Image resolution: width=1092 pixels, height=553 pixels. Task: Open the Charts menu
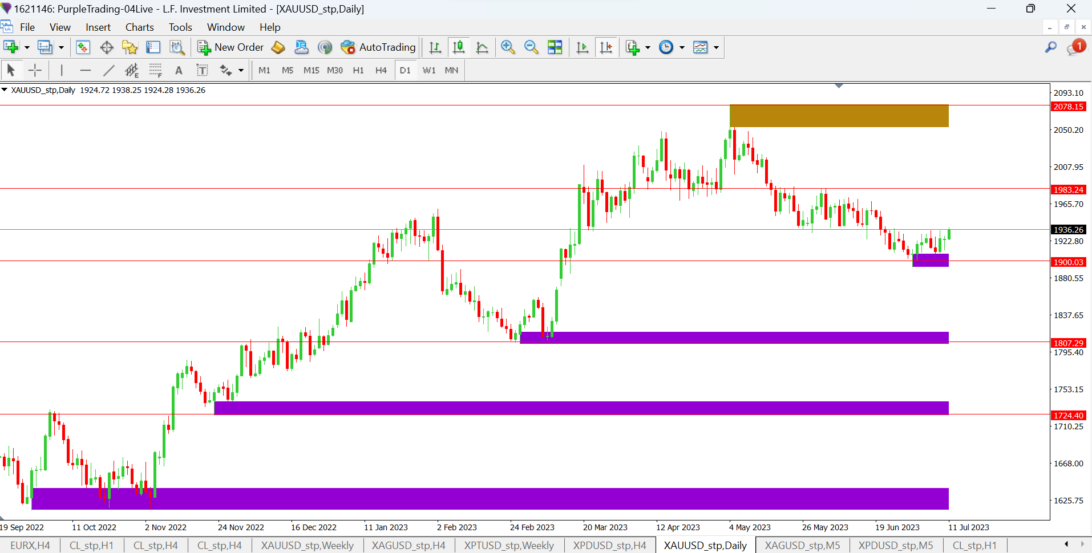[x=139, y=27]
